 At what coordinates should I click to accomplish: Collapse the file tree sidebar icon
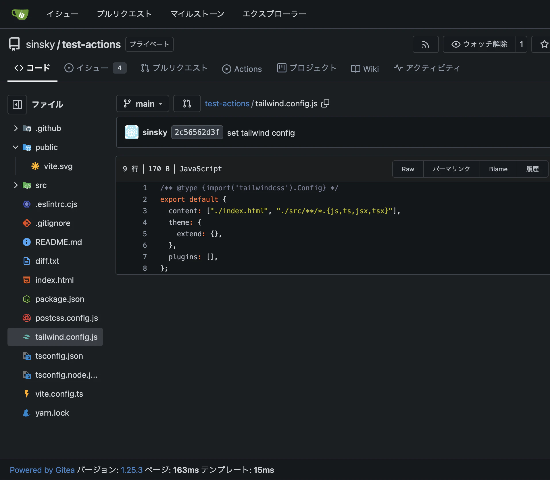pyautogui.click(x=17, y=104)
